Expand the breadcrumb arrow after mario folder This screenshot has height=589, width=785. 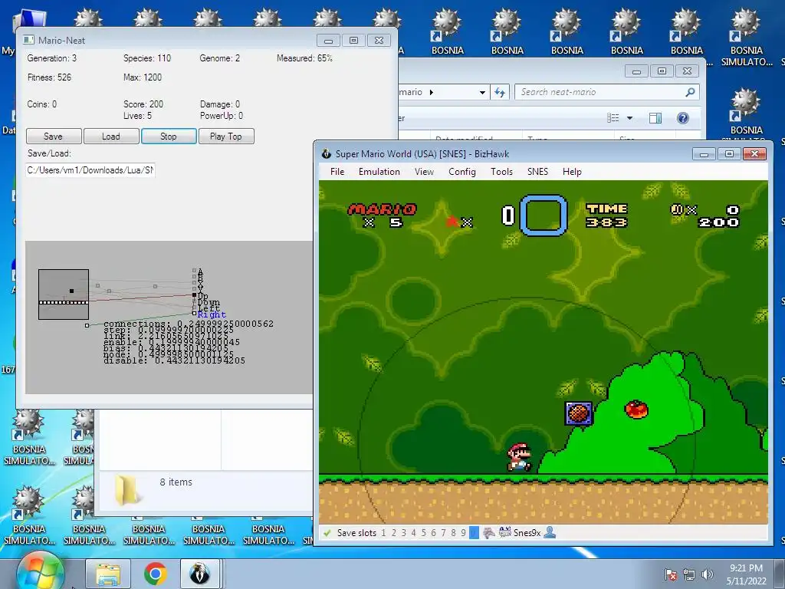click(432, 92)
